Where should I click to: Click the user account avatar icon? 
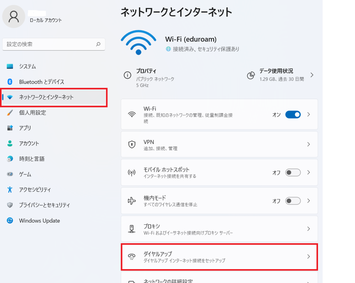[14, 17]
